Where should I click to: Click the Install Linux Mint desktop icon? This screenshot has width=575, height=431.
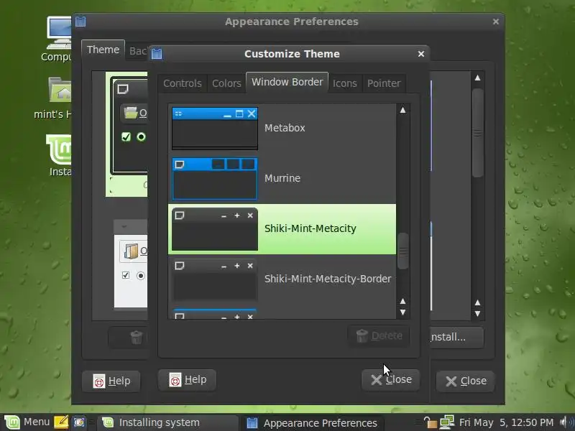pos(60,155)
